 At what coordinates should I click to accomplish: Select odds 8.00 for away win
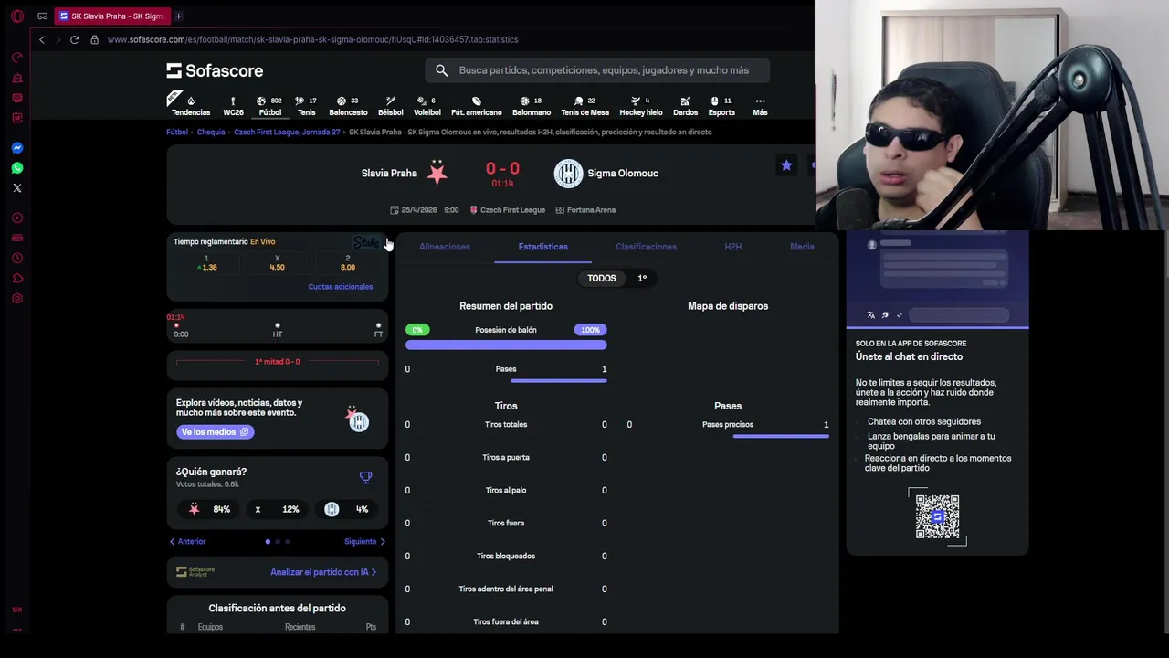click(348, 263)
